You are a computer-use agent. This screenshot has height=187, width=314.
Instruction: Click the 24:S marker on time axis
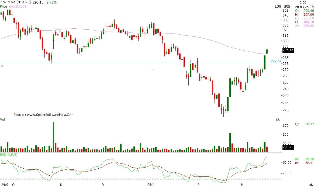(x=4, y=185)
